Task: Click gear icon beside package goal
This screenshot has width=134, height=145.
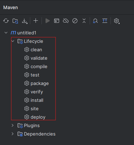Action: (27, 83)
